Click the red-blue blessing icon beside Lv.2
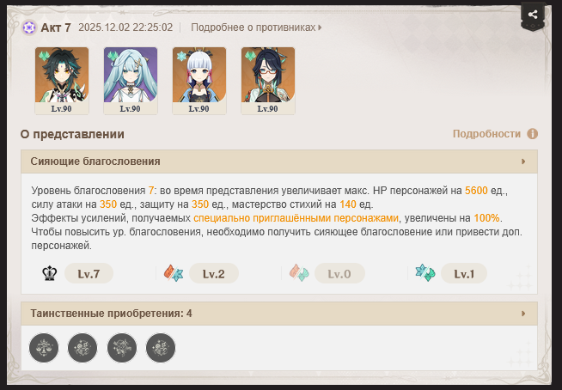 point(174,273)
